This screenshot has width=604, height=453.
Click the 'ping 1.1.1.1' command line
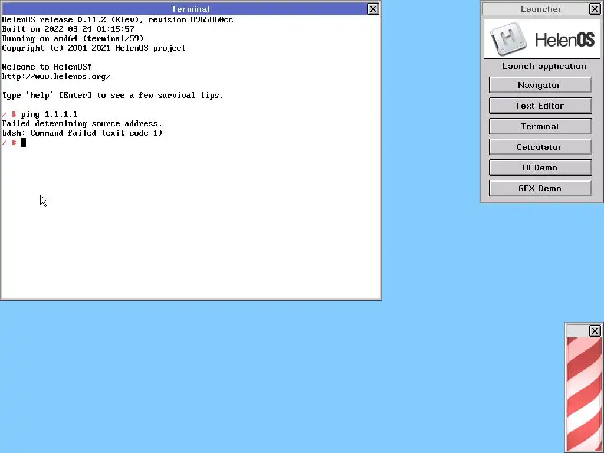click(50, 114)
